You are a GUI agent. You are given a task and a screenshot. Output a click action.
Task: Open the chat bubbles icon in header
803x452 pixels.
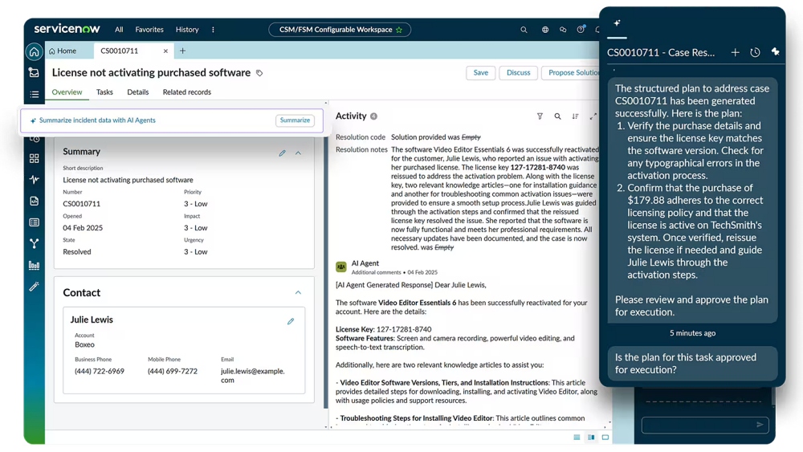(x=563, y=30)
